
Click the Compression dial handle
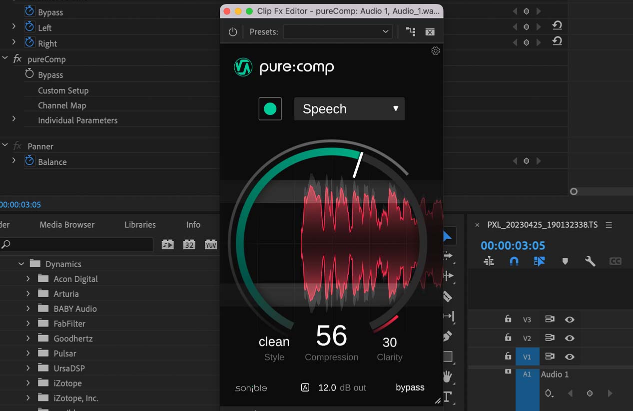pyautogui.click(x=357, y=165)
